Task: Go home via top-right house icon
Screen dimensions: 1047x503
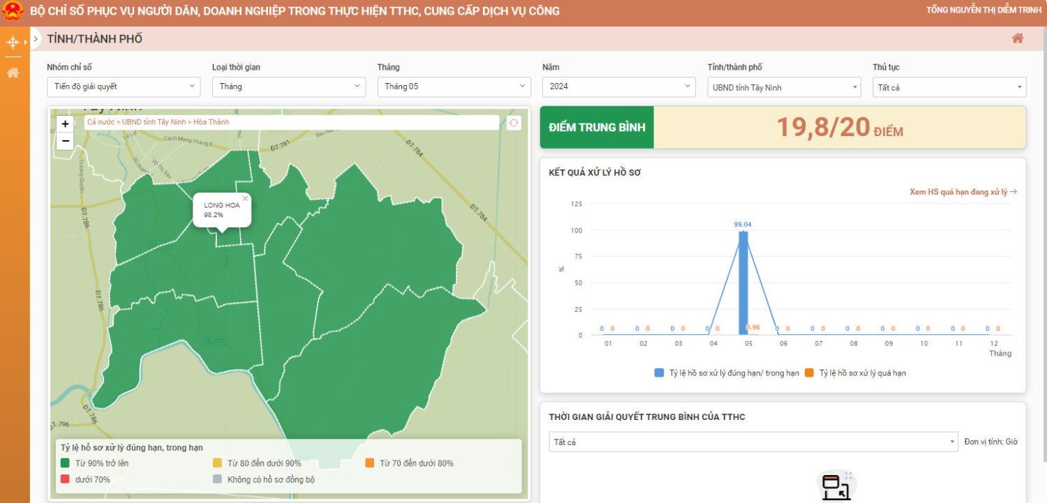Action: (1018, 38)
